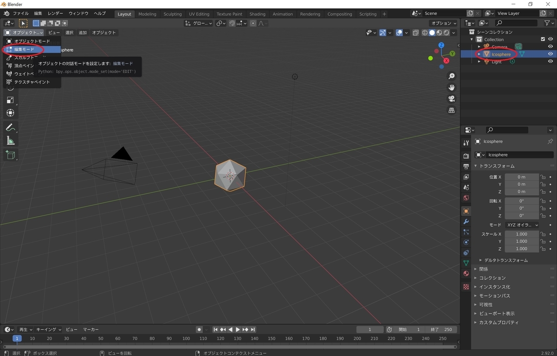Click the play animation button

[238, 330]
